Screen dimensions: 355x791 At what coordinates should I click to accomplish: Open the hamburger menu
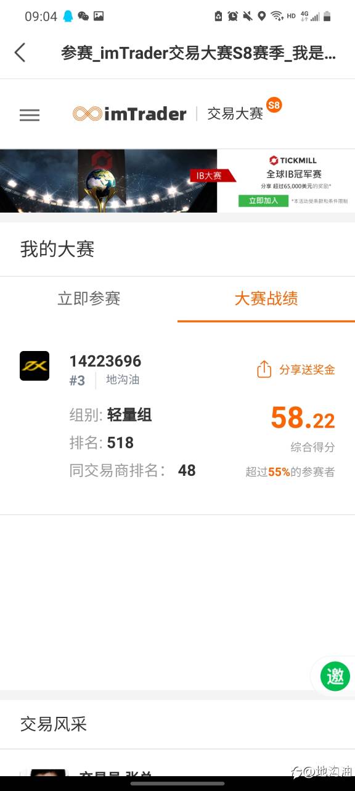[x=30, y=115]
